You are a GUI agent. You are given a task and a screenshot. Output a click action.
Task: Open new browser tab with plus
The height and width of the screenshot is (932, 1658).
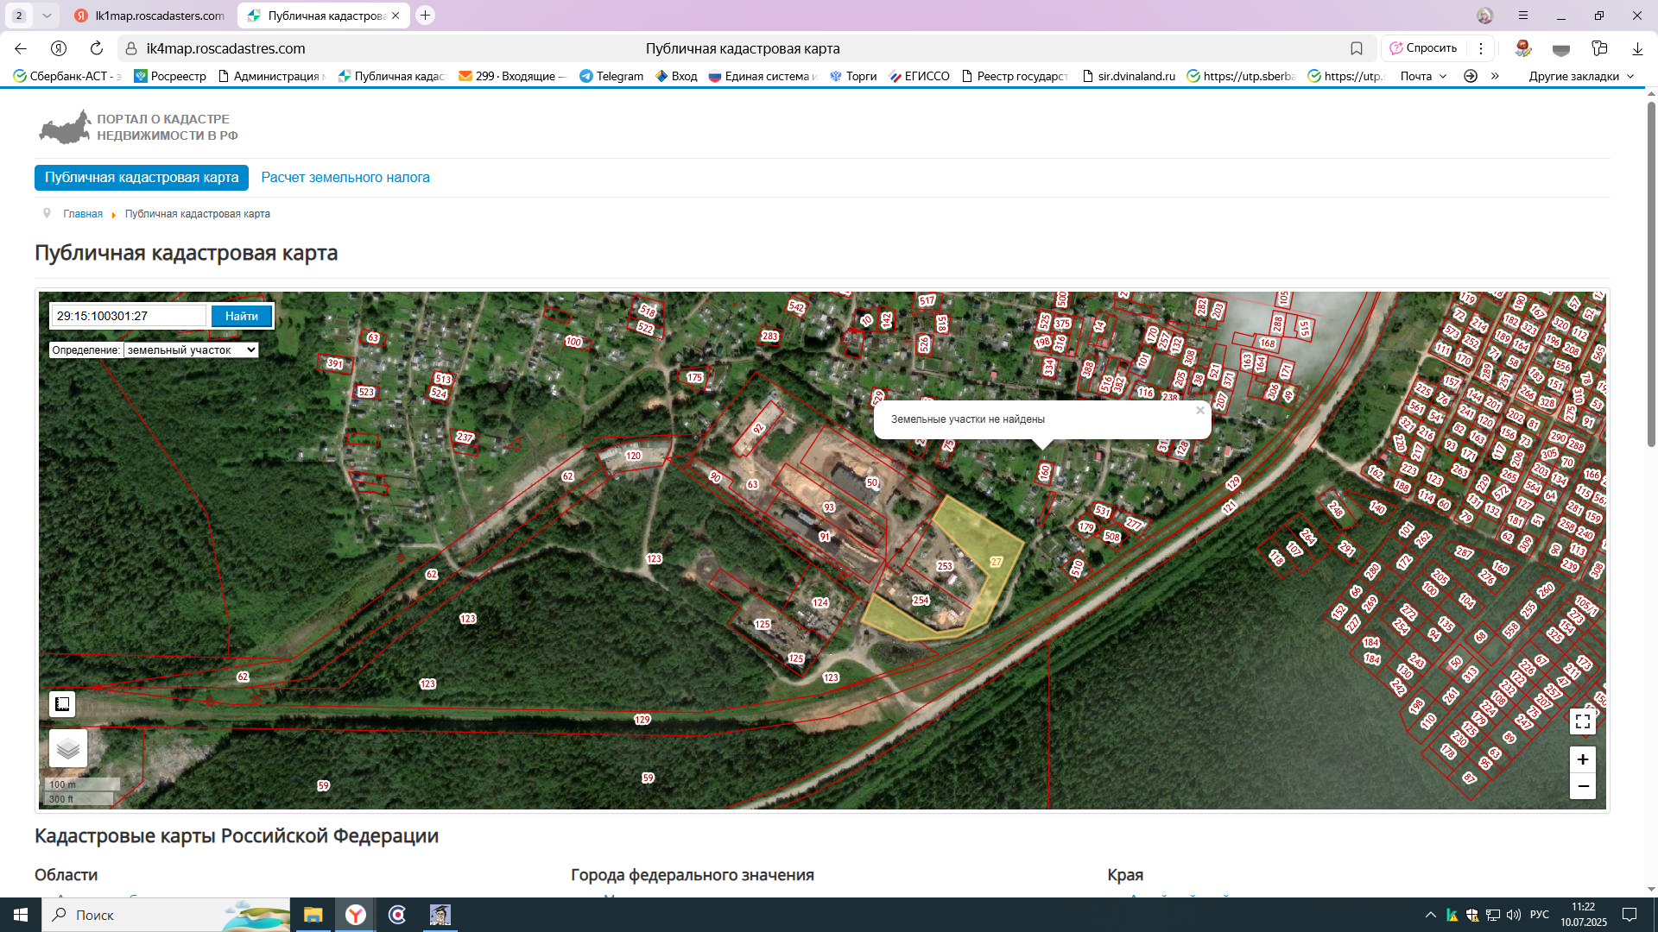[425, 16]
